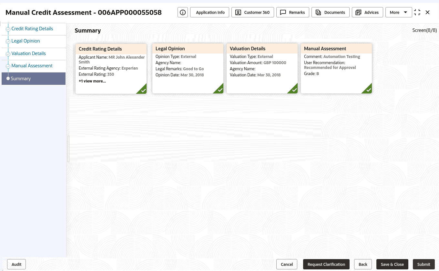Click the Valuation Details step circle icon
The width and height of the screenshot is (439, 271).
point(8,54)
